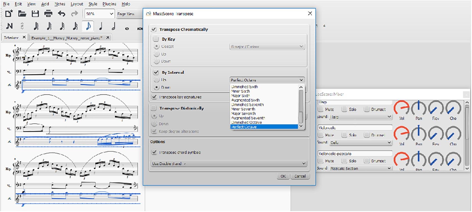Click the Undo arrow icon
The image size is (472, 212).
61,14
